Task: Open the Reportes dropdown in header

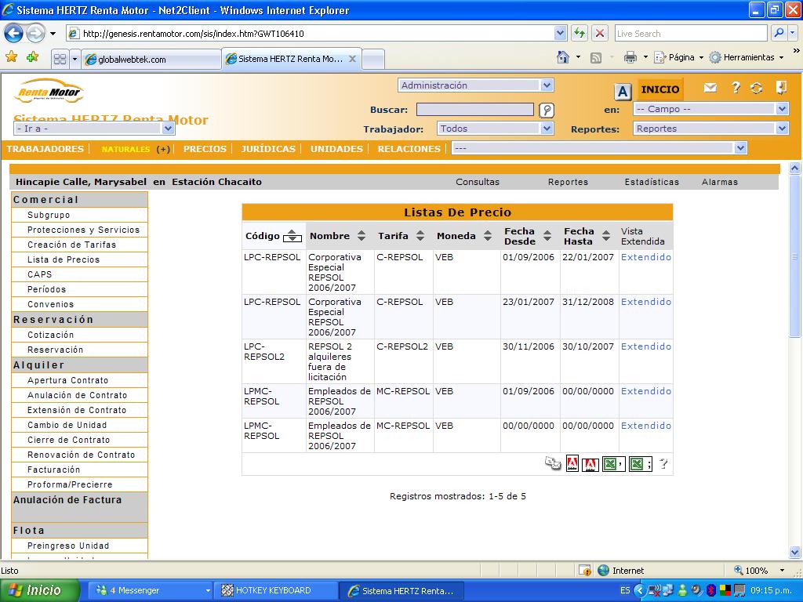Action: pos(710,129)
